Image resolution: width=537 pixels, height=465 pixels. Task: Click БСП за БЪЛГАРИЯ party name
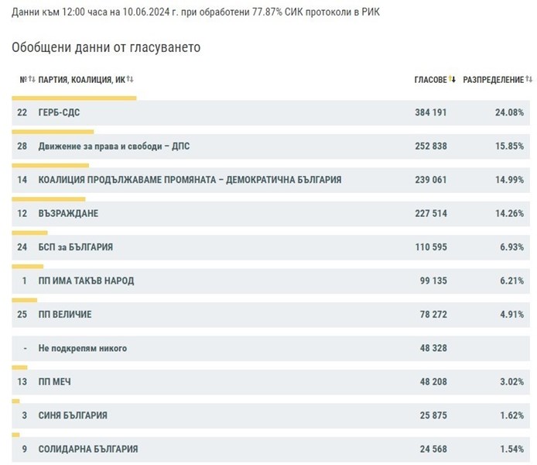coord(76,247)
